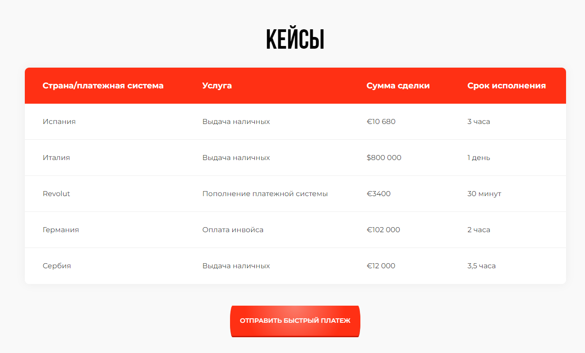The image size is (585, 353).
Task: Click the €10 680 amount
Action: (381, 122)
